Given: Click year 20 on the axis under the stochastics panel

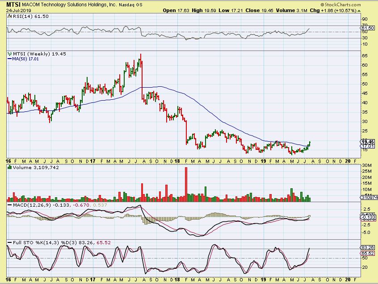Looking at the screenshot, I should [x=348, y=280].
